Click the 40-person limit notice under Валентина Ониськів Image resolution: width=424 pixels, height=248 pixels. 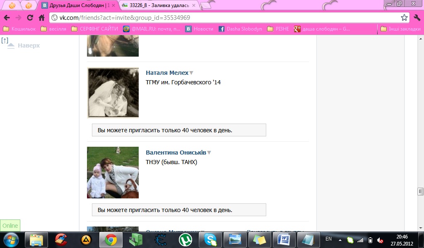click(x=179, y=210)
